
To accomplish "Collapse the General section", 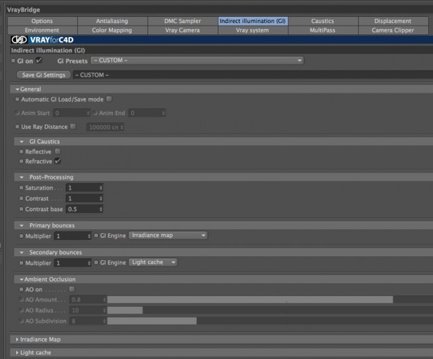I will pyautogui.click(x=18, y=89).
